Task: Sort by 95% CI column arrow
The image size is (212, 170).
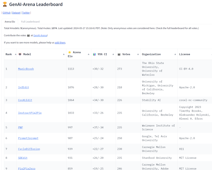Action: pos(113,54)
